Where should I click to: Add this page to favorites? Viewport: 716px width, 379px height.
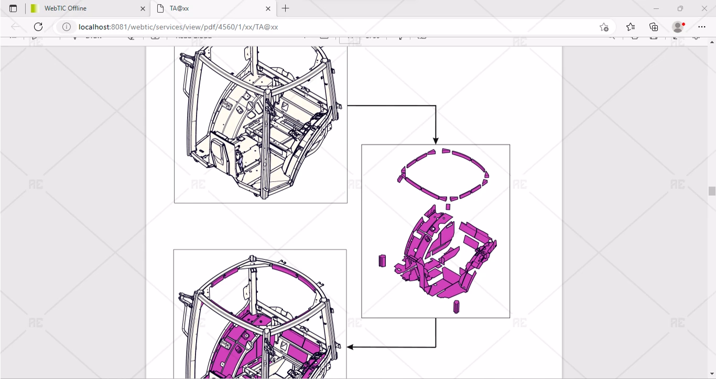(x=604, y=27)
